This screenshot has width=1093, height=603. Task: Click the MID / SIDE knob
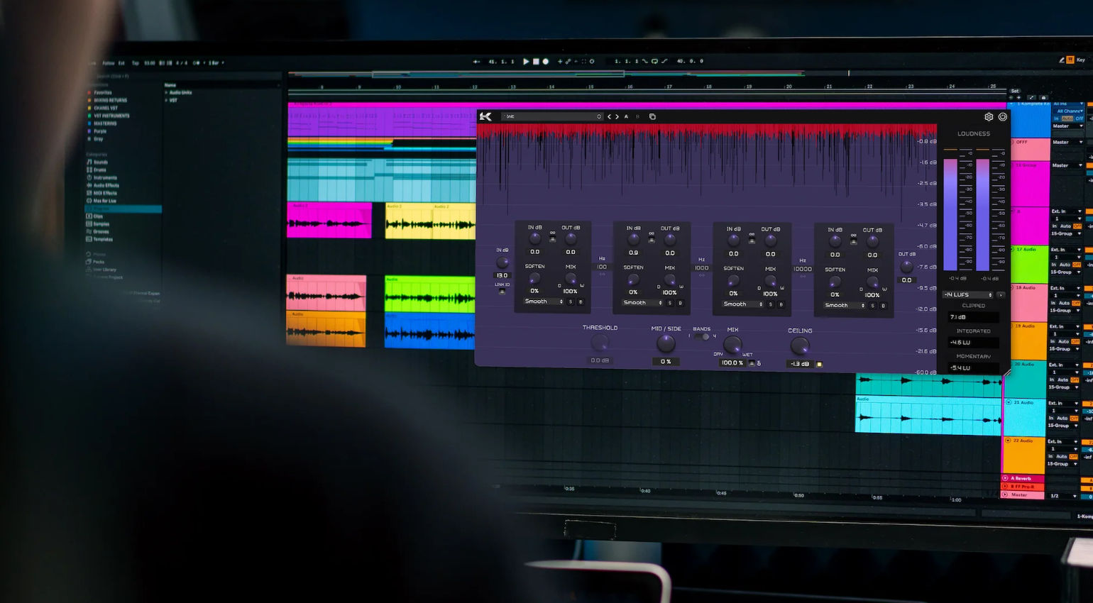[666, 344]
